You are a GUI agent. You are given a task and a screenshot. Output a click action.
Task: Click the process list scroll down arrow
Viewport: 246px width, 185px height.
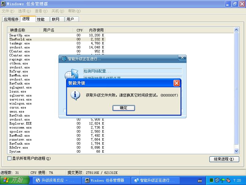coord(236,151)
